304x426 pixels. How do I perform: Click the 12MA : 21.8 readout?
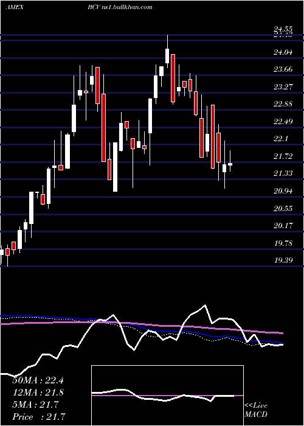pos(38,393)
